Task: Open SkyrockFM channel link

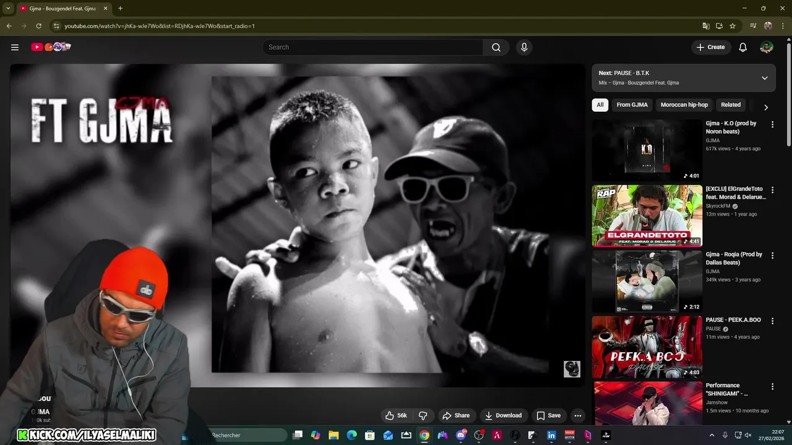Action: 718,206
